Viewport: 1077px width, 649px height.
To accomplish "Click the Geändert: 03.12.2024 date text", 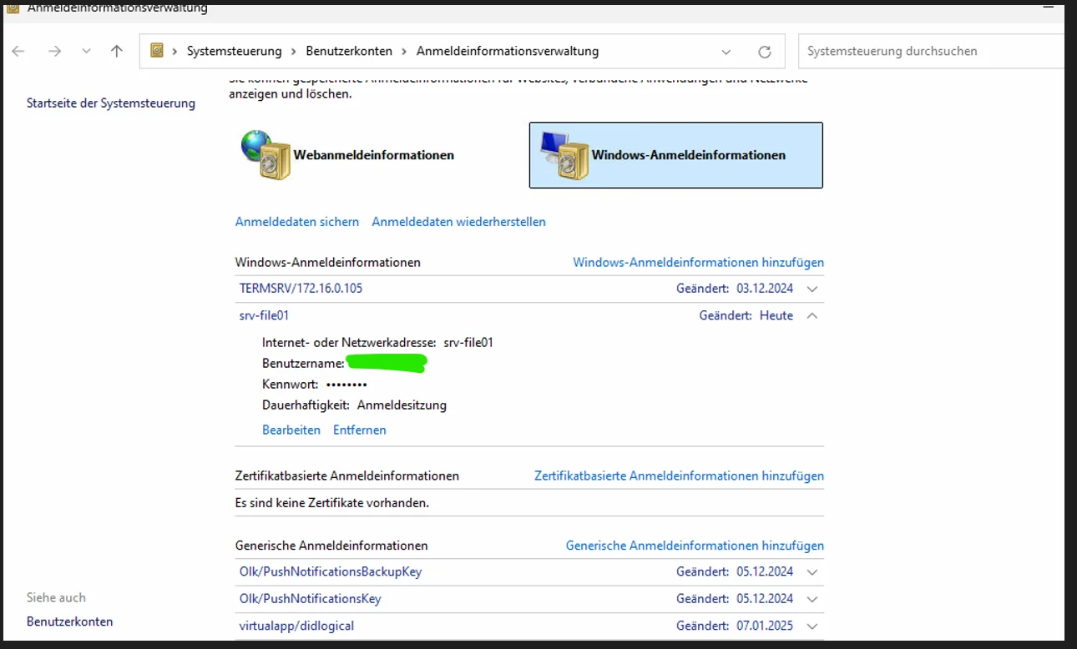I will tap(735, 289).
